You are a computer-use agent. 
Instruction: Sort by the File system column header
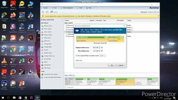point(120,20)
